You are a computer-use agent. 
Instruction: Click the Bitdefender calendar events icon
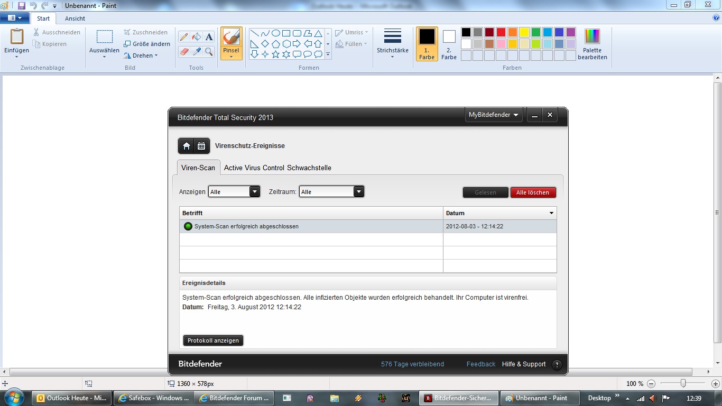pos(201,146)
